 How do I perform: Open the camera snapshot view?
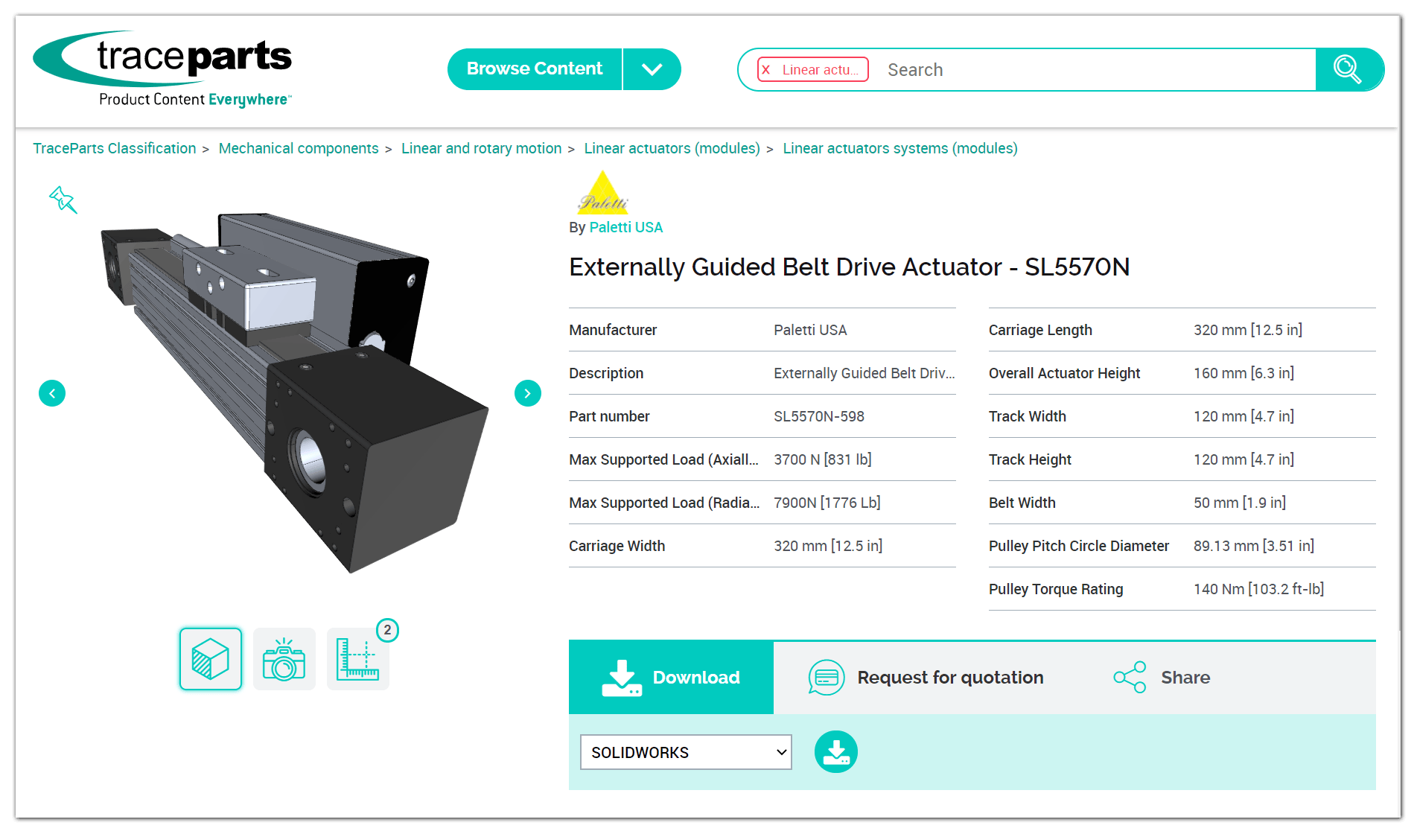(284, 659)
